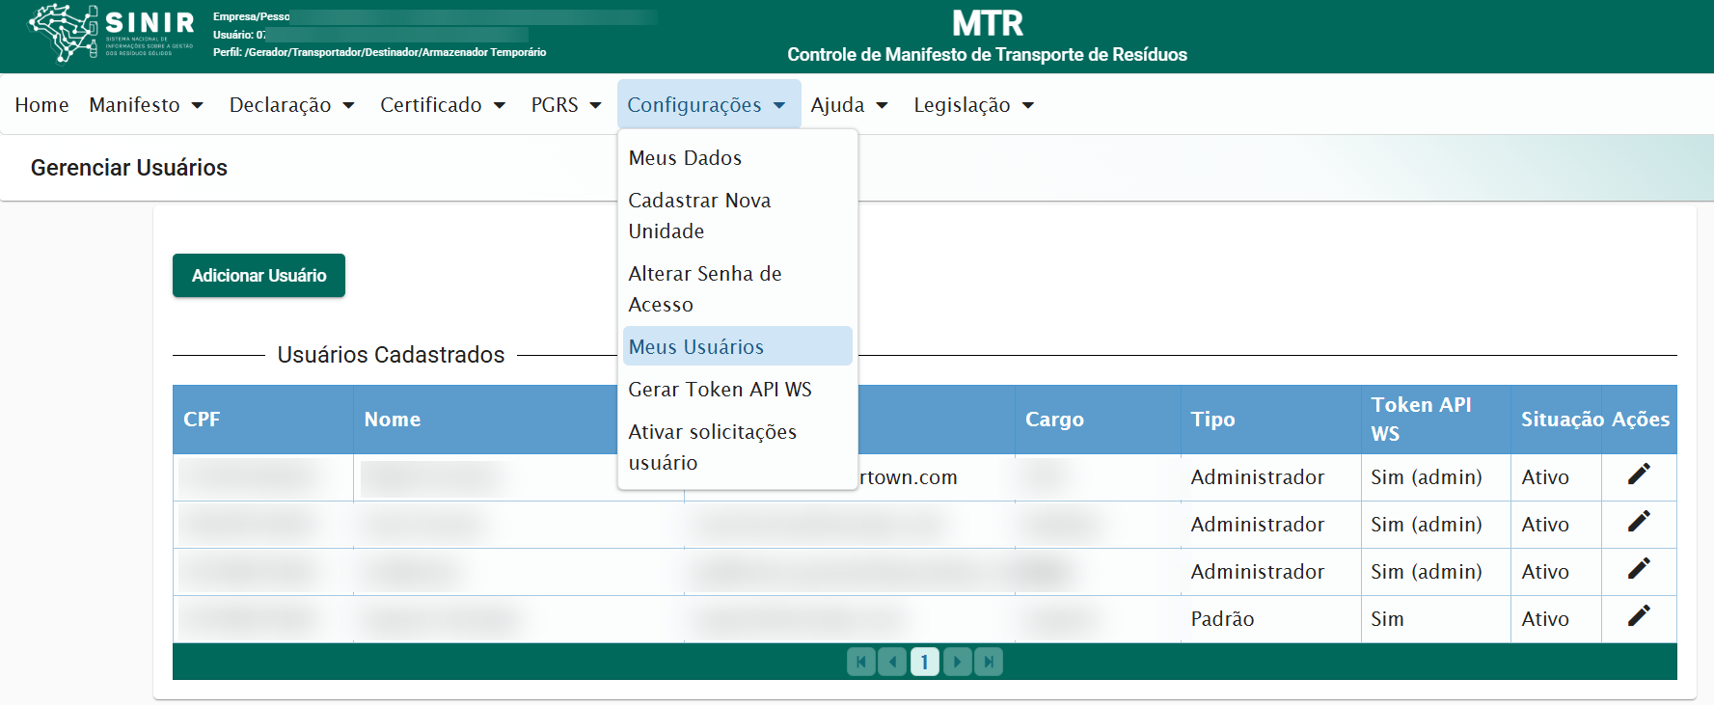Edit the first Administrador user row
The image size is (1714, 705).
1639,474
